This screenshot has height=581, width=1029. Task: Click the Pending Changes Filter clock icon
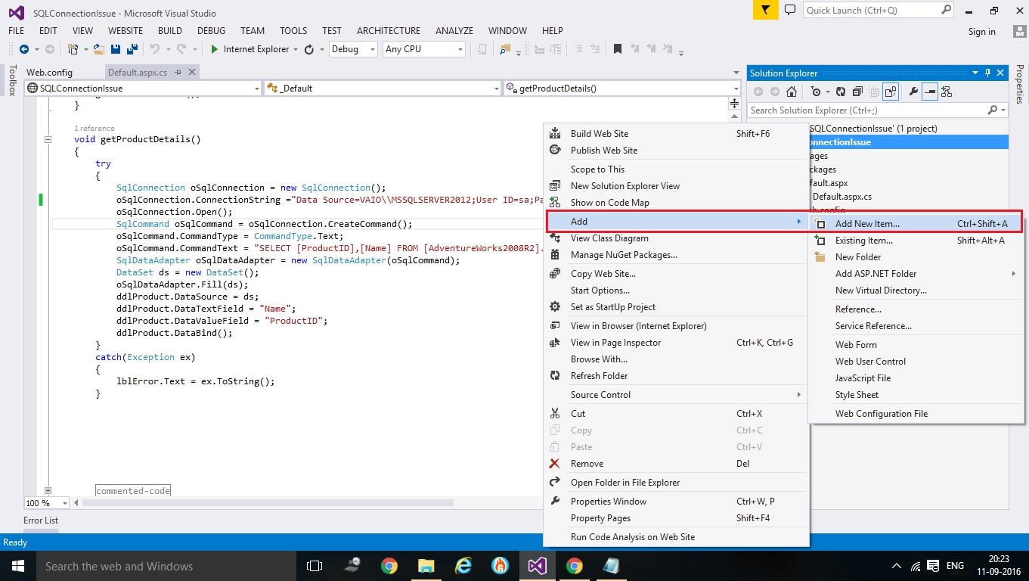coord(816,92)
